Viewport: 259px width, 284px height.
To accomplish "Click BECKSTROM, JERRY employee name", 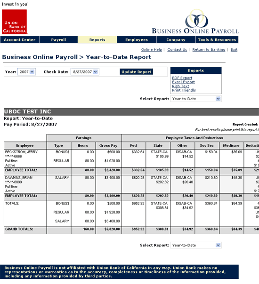I will tap(21, 152).
